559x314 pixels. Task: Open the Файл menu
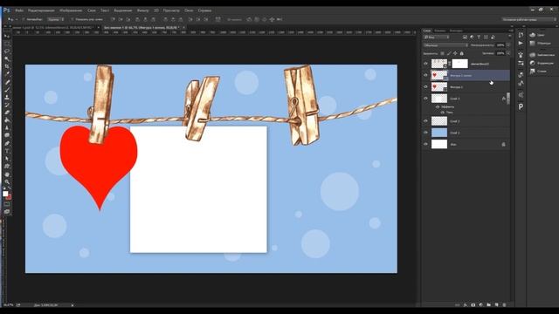point(19,10)
